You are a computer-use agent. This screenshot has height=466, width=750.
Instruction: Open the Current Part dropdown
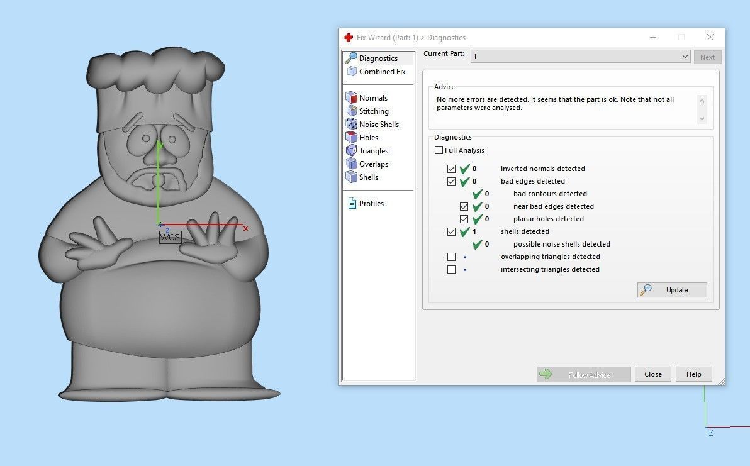pos(580,57)
